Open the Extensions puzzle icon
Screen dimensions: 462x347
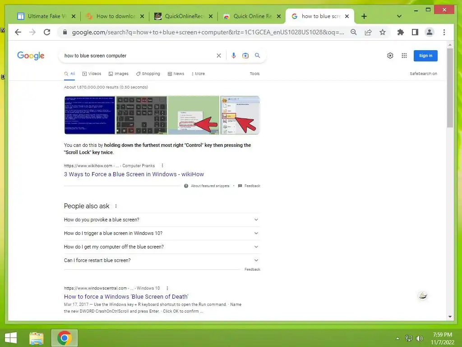pos(401,32)
